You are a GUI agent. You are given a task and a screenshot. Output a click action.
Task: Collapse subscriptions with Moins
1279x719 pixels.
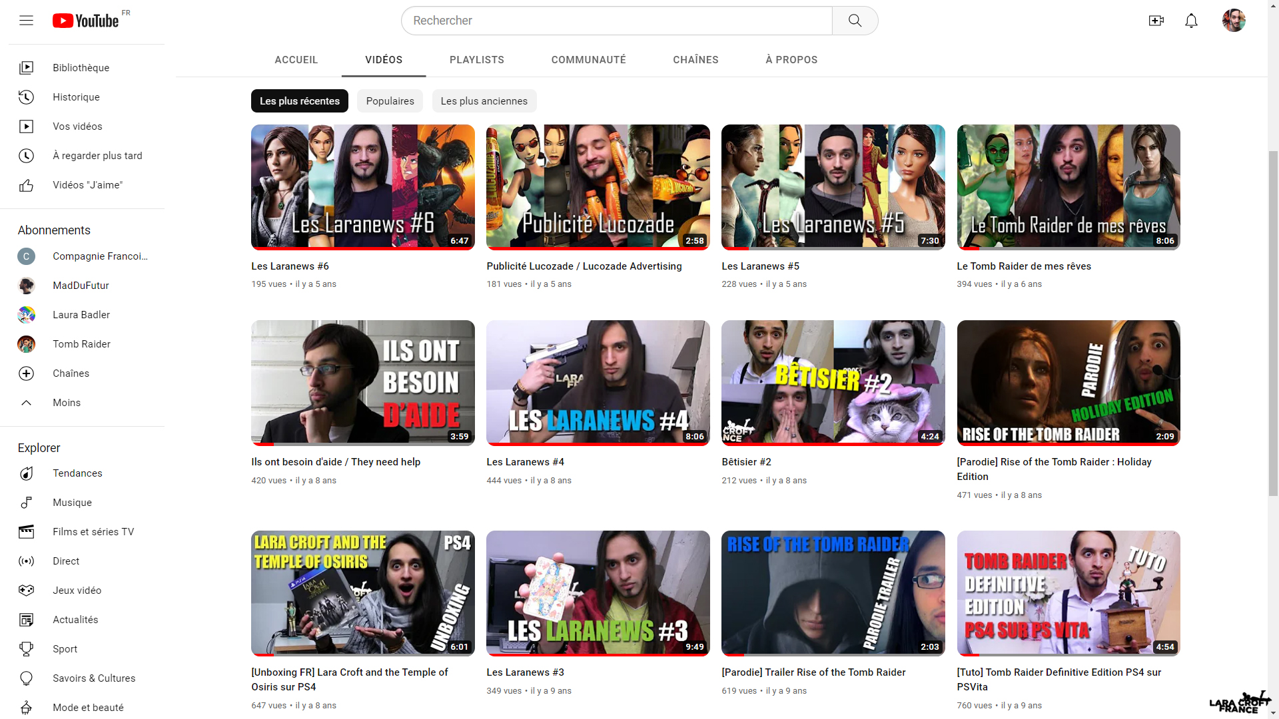point(67,403)
